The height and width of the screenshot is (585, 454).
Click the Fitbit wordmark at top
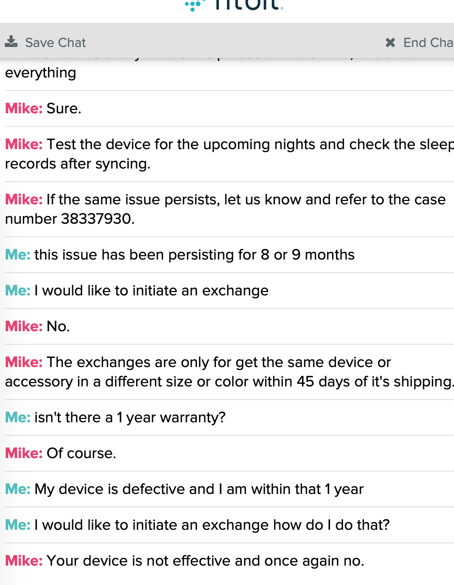pyautogui.click(x=247, y=5)
